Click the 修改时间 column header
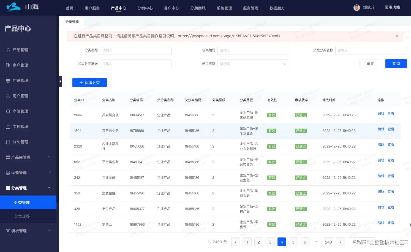This screenshot has width=411, height=252. point(329,100)
